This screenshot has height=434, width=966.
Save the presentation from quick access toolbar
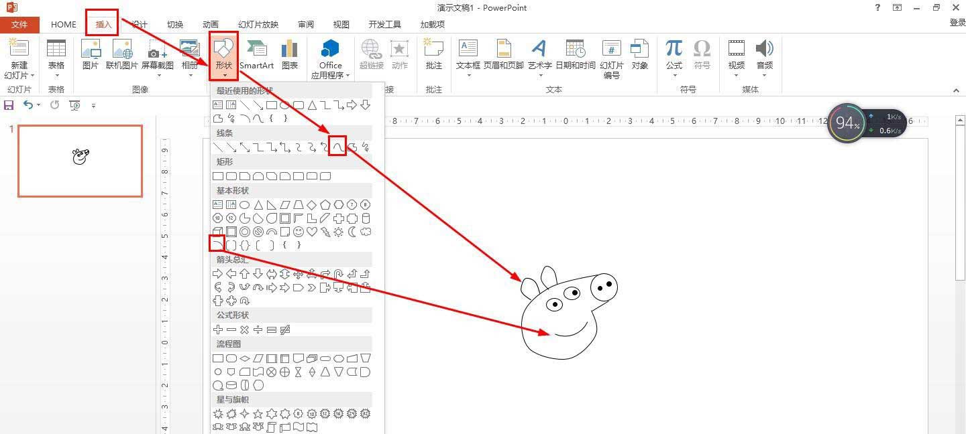point(9,105)
